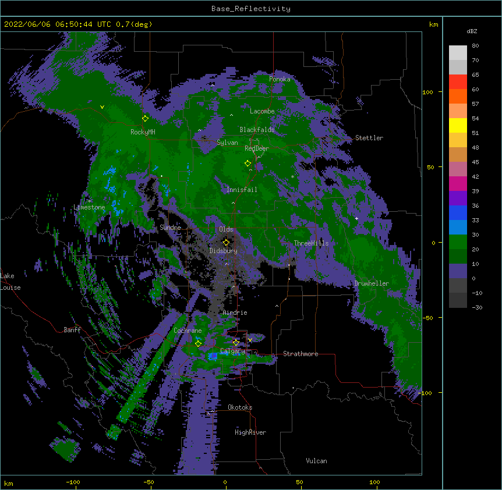Click the 39 value in dBZ legend
The image size is (502, 490).
click(x=475, y=191)
